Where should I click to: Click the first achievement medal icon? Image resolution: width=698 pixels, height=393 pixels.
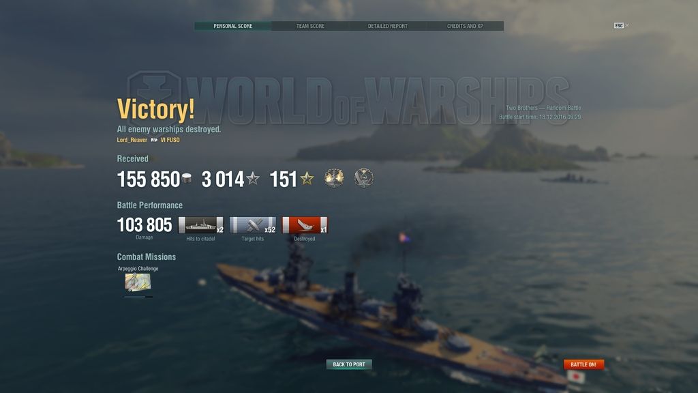pos(334,178)
